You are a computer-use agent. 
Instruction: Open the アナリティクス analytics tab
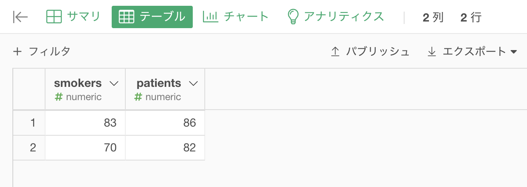pos(335,17)
